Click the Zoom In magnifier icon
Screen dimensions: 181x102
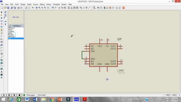click(x=39, y=8)
